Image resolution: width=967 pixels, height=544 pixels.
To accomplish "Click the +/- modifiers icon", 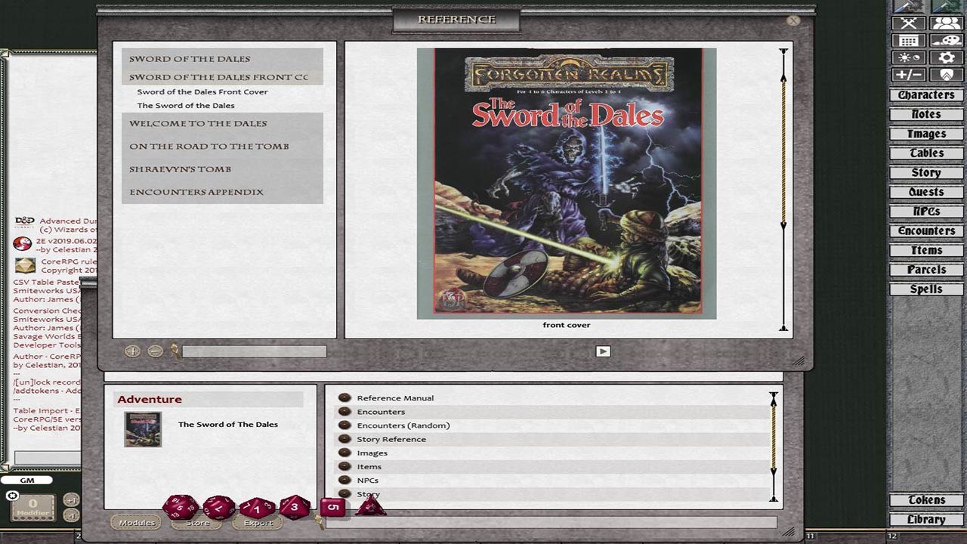I will 910,74.
